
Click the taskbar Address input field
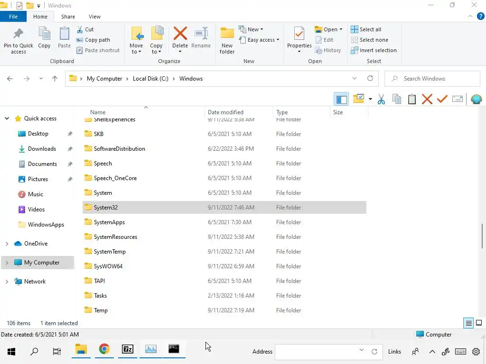click(328, 352)
